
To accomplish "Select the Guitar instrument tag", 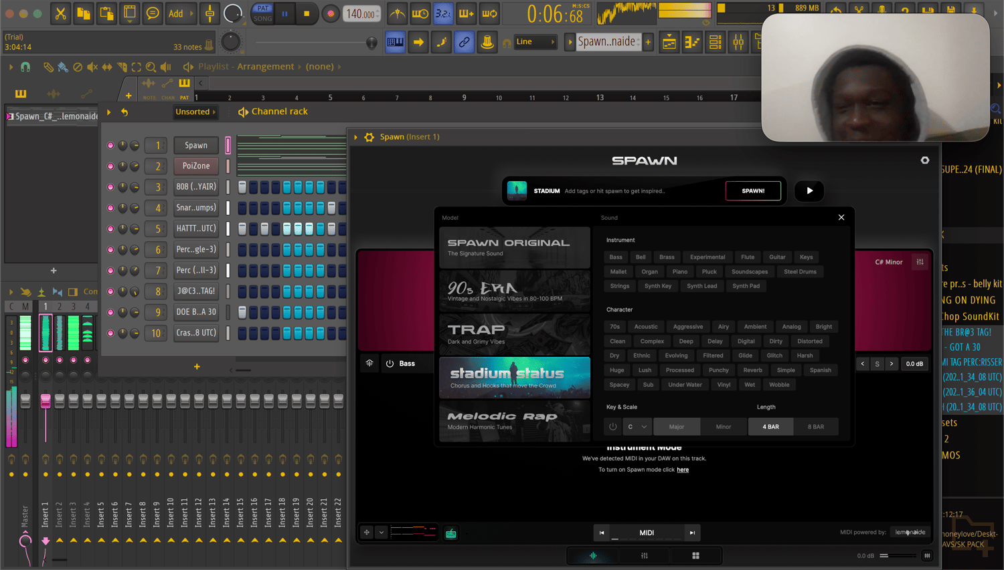I will 777,257.
